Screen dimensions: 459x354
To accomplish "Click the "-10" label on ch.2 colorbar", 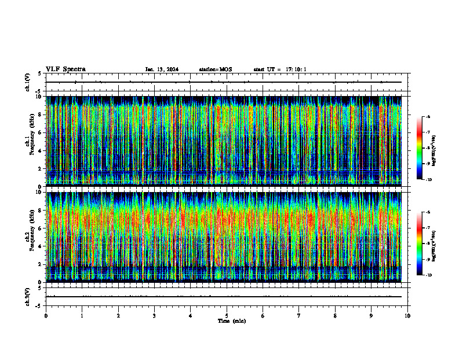I will click(x=429, y=275).
